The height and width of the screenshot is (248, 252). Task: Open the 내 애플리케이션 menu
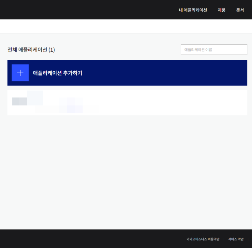pyautogui.click(x=193, y=10)
